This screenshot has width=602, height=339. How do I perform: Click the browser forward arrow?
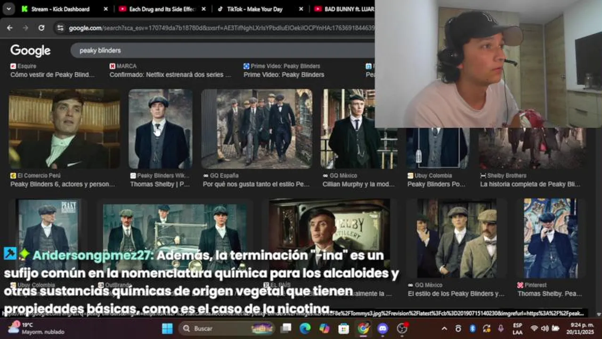25,28
